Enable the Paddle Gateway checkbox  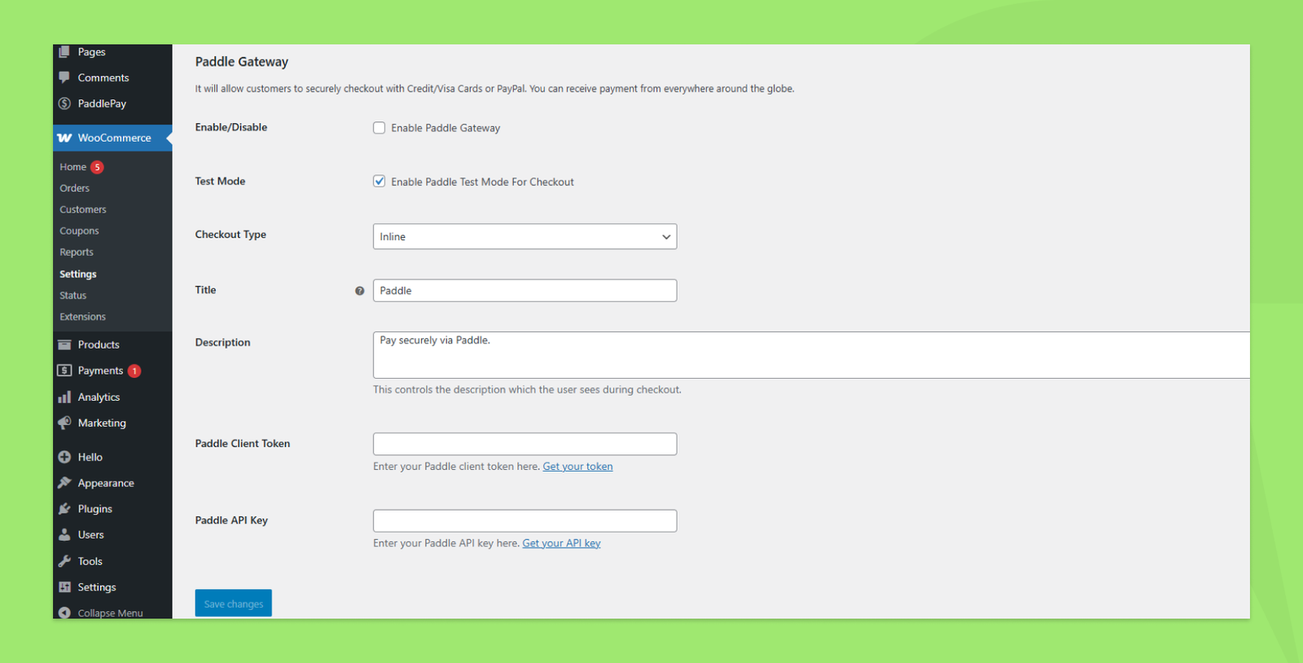pyautogui.click(x=379, y=128)
